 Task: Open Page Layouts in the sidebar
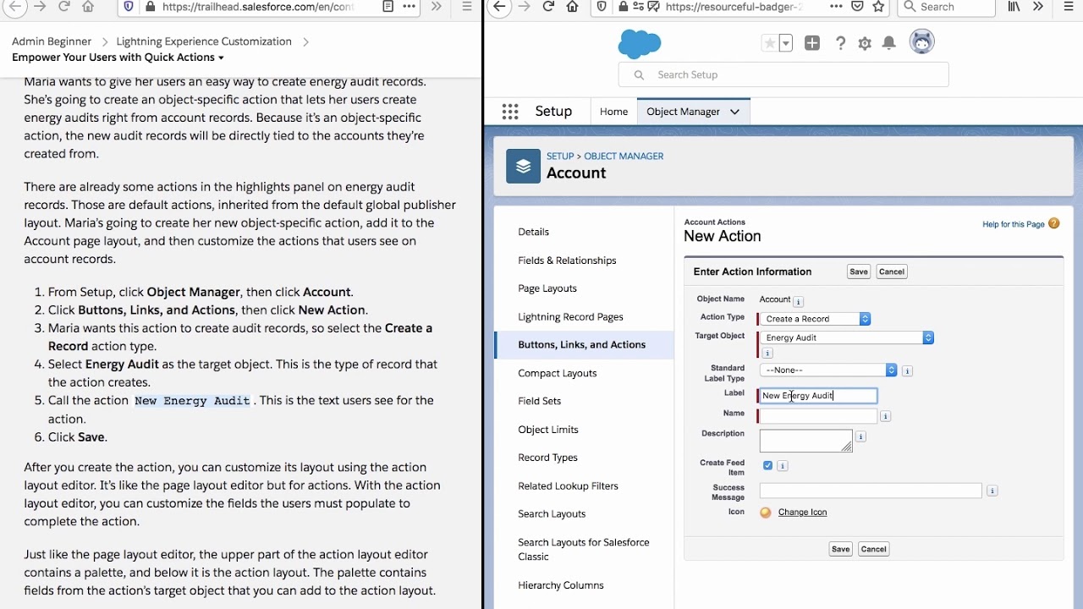547,288
